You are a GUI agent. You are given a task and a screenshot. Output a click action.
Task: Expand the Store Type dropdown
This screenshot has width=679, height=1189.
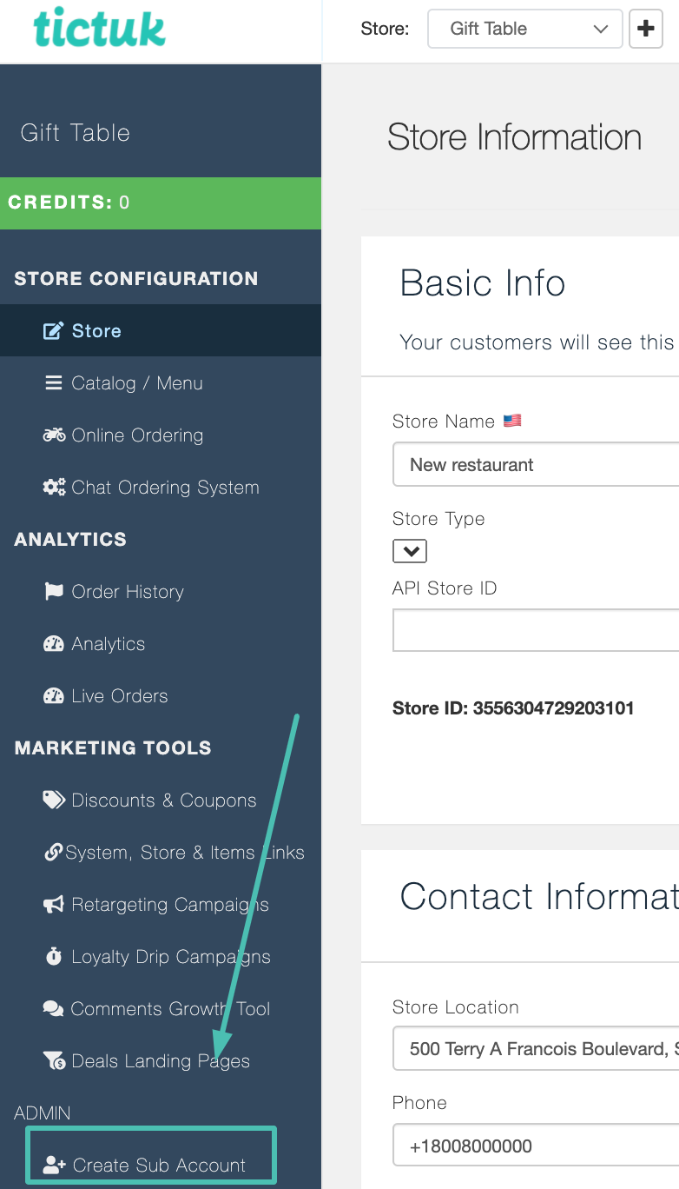tap(410, 551)
